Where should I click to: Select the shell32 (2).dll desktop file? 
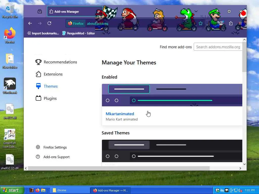[10, 162]
